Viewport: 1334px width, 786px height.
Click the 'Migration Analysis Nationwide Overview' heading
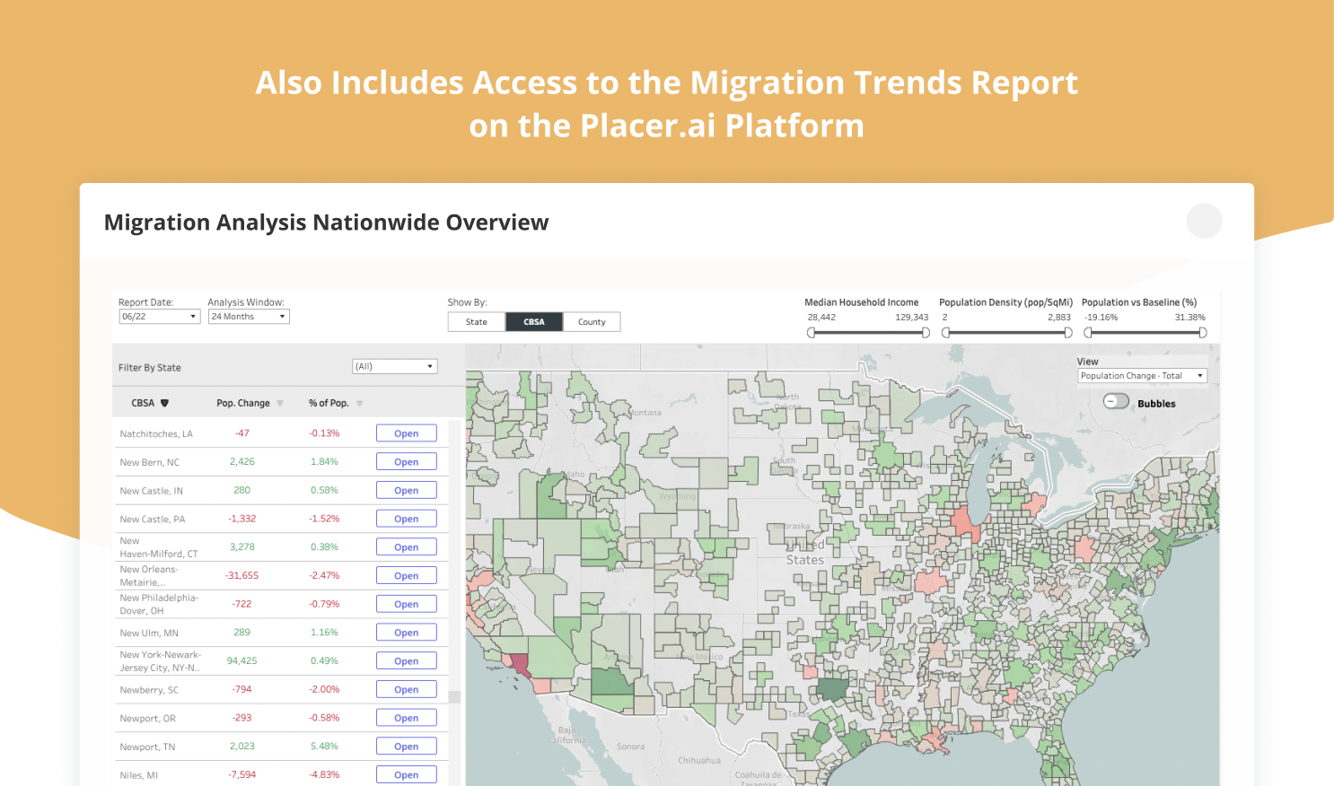pos(326,223)
